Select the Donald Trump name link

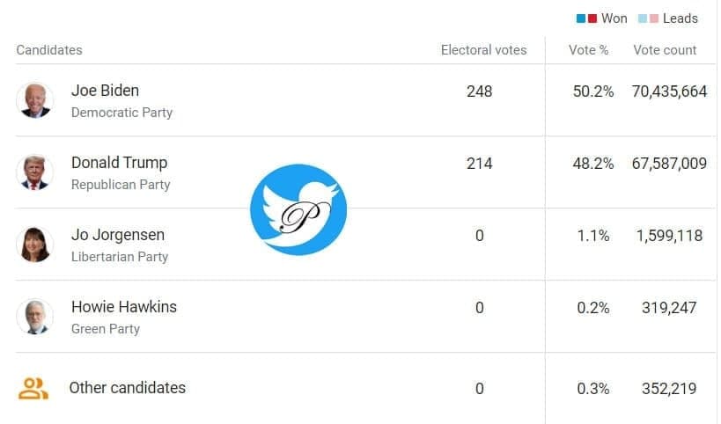[119, 163]
